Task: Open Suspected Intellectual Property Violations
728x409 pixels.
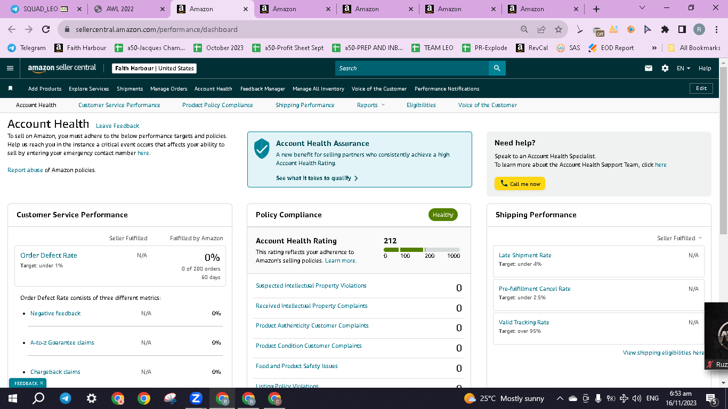Action: click(311, 285)
